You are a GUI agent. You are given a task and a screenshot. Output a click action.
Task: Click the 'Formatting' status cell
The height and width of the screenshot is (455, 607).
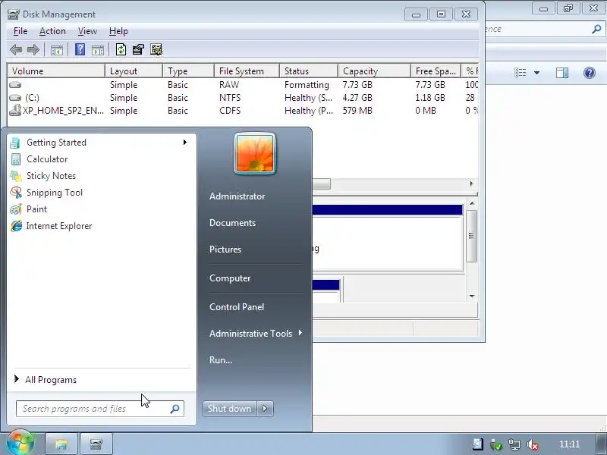point(307,85)
